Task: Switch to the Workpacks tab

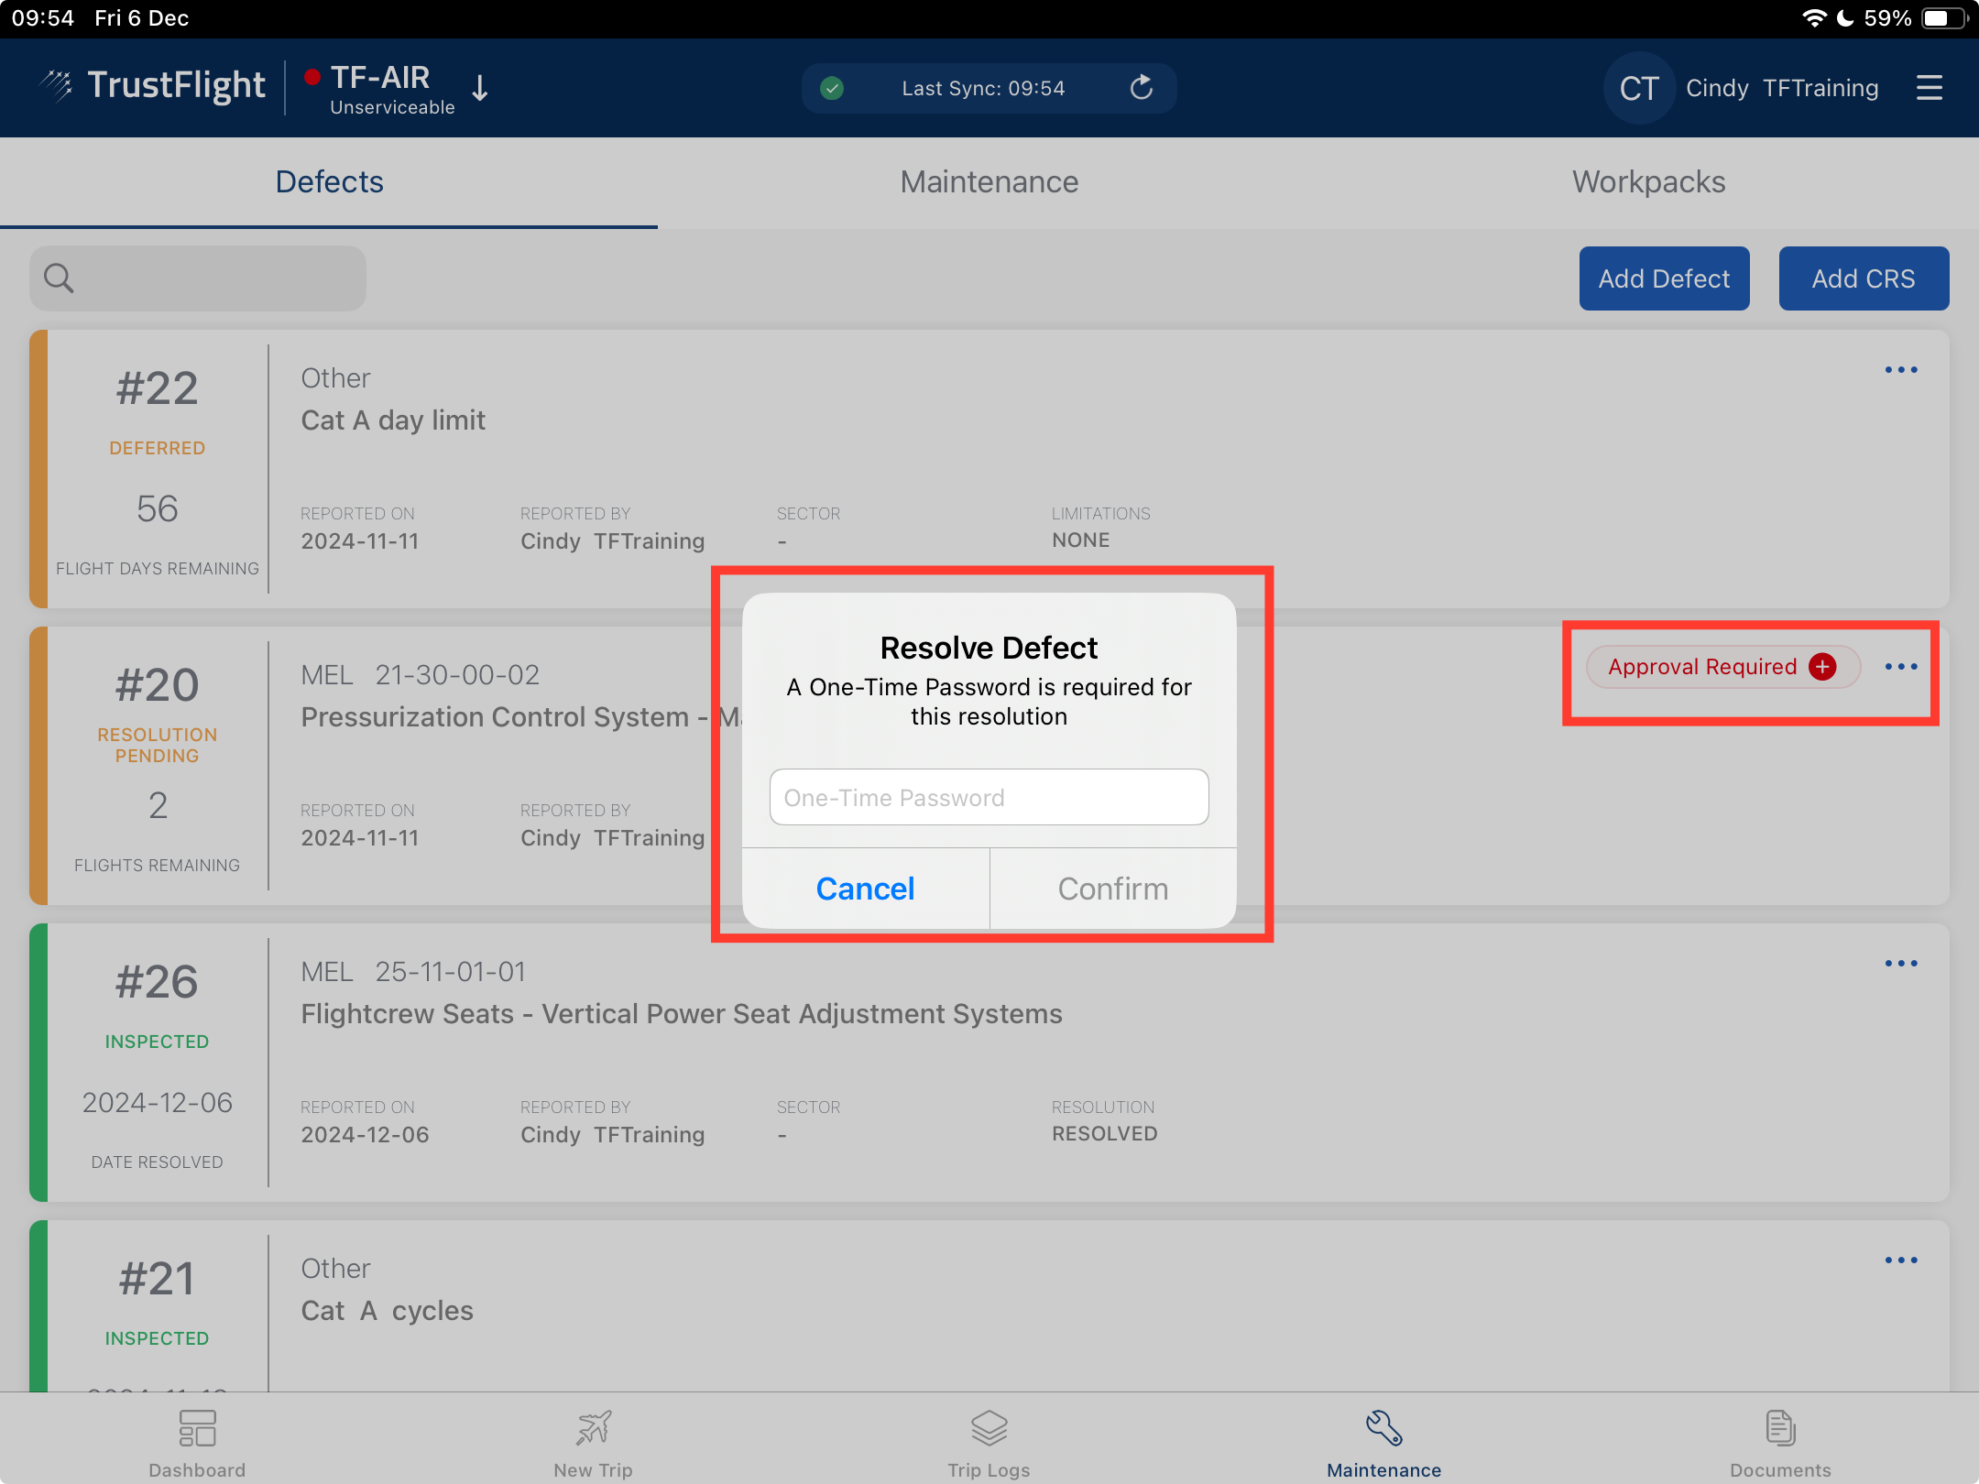Action: [x=1648, y=181]
